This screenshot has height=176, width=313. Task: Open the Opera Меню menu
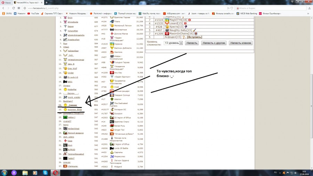(x=6, y=2)
